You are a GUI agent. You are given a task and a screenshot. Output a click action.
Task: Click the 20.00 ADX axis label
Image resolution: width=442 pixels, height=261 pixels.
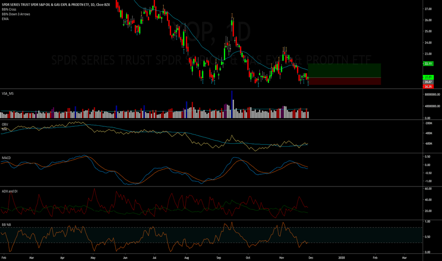tap(428, 211)
